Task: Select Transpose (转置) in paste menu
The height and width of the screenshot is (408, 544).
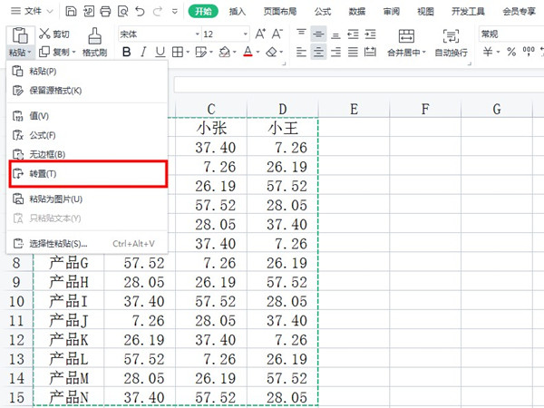Action: [44, 173]
